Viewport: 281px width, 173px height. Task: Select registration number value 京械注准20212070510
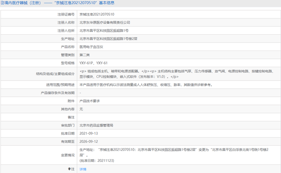tap(97, 14)
